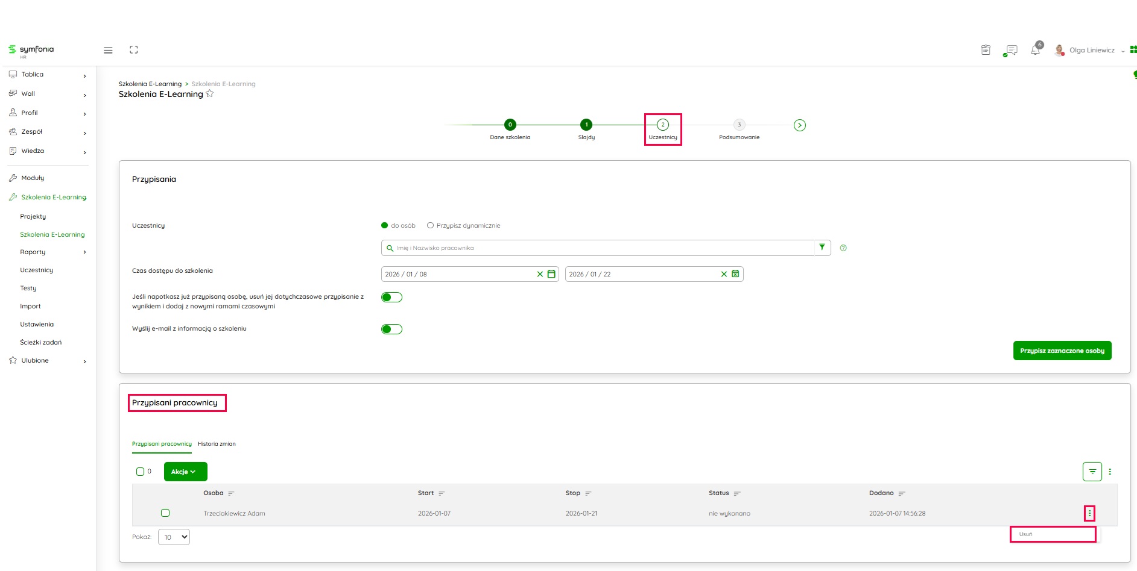Select the 'Przypisz dynamicznie' radio option

pos(431,226)
